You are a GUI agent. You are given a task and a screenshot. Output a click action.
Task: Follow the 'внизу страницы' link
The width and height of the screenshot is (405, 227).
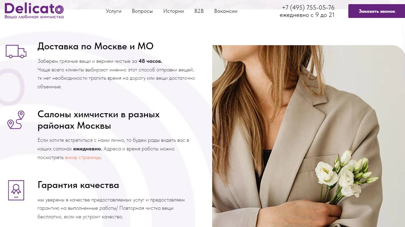point(83,157)
